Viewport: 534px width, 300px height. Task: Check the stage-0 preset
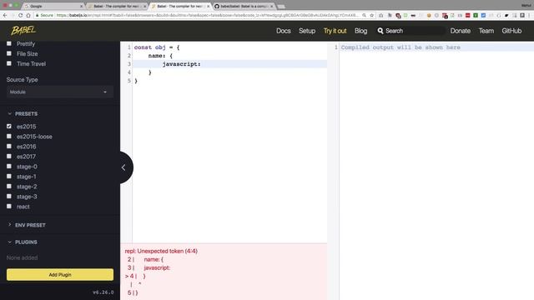[x=9, y=167]
